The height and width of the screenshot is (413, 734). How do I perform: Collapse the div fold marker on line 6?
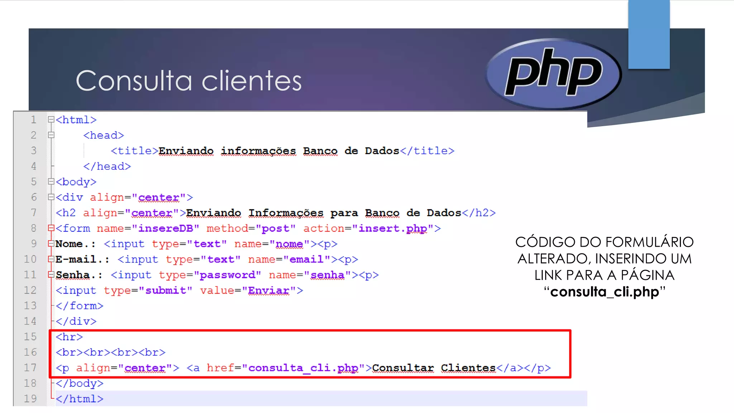pyautogui.click(x=51, y=197)
